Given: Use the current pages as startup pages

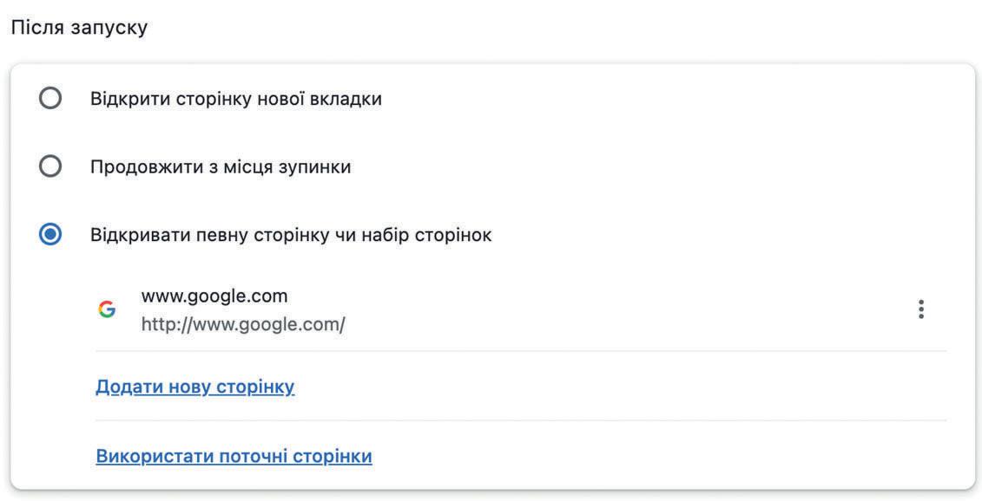Looking at the screenshot, I should point(234,456).
